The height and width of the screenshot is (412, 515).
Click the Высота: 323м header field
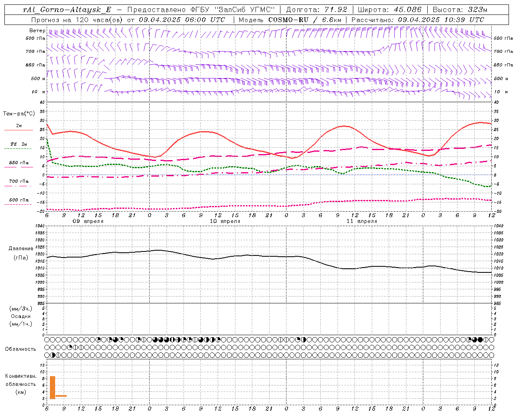tap(460, 10)
